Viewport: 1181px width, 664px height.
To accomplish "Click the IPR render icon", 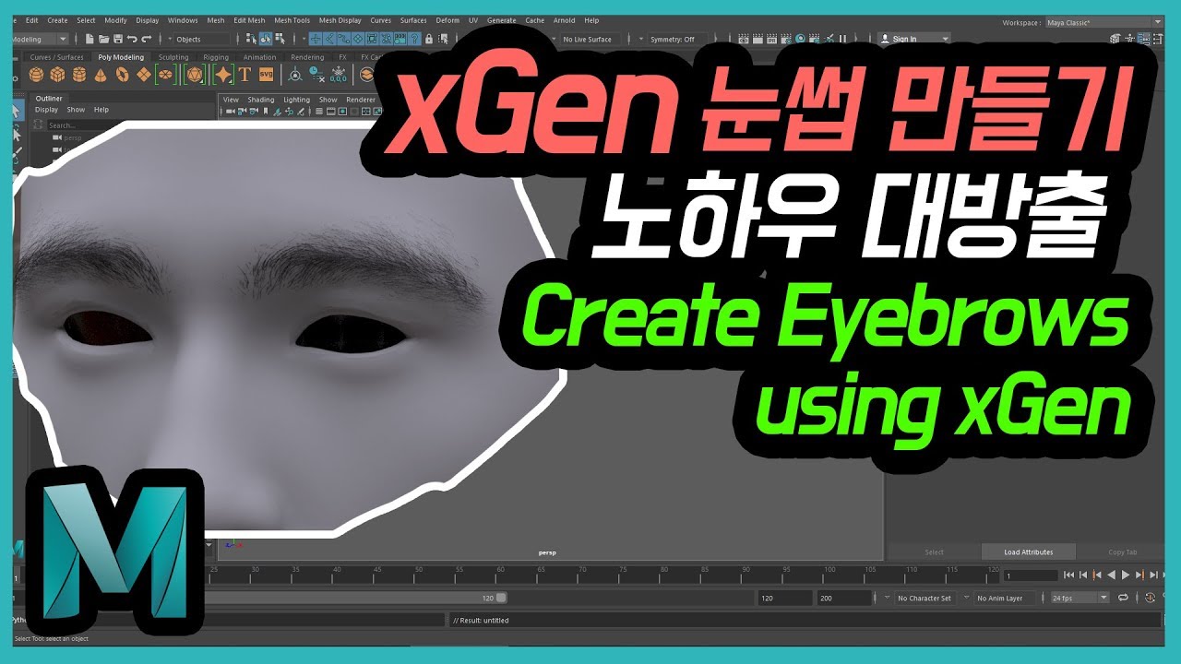I will tap(772, 39).
